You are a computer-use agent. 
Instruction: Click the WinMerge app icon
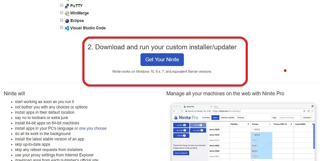67,13
